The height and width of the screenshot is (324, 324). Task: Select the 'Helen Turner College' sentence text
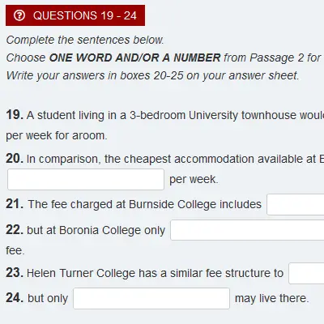tap(155, 273)
